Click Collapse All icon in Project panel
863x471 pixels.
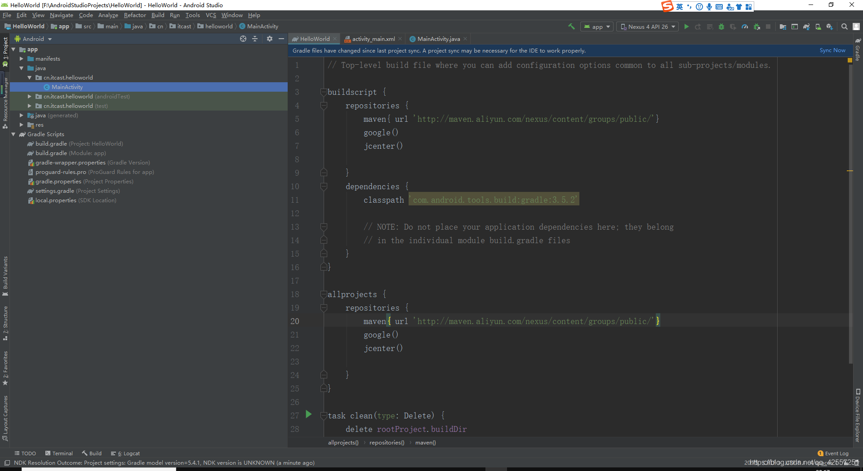tap(255, 39)
